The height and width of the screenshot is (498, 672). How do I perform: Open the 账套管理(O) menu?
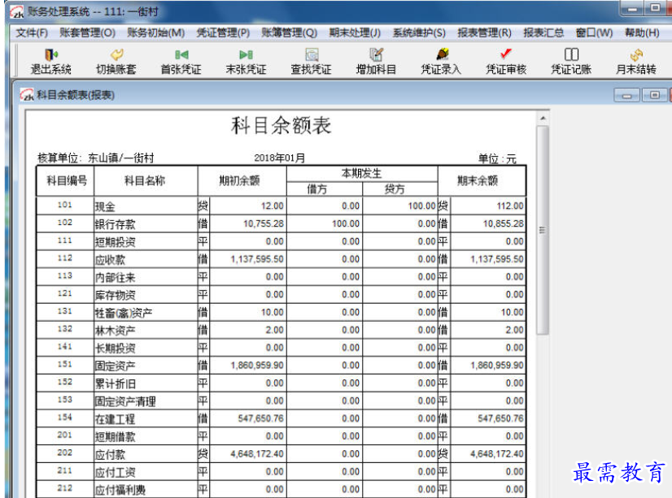[x=87, y=33]
